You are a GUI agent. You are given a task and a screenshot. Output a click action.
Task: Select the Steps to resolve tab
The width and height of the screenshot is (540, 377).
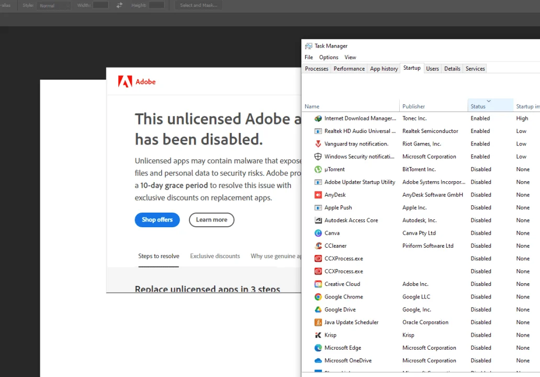(159, 256)
